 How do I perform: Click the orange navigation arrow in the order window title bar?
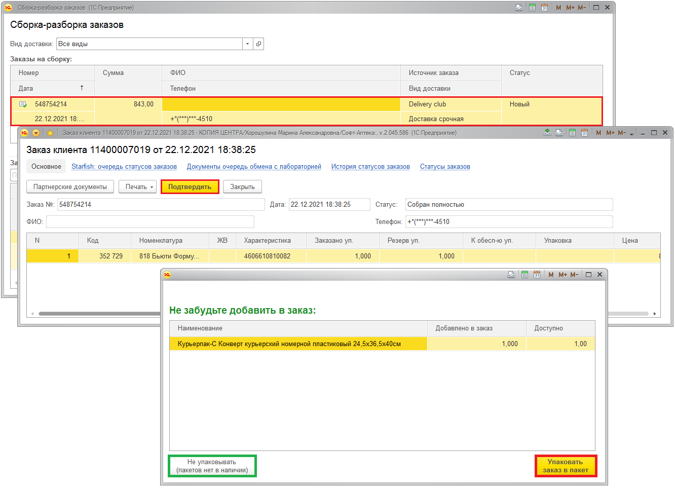36,133
